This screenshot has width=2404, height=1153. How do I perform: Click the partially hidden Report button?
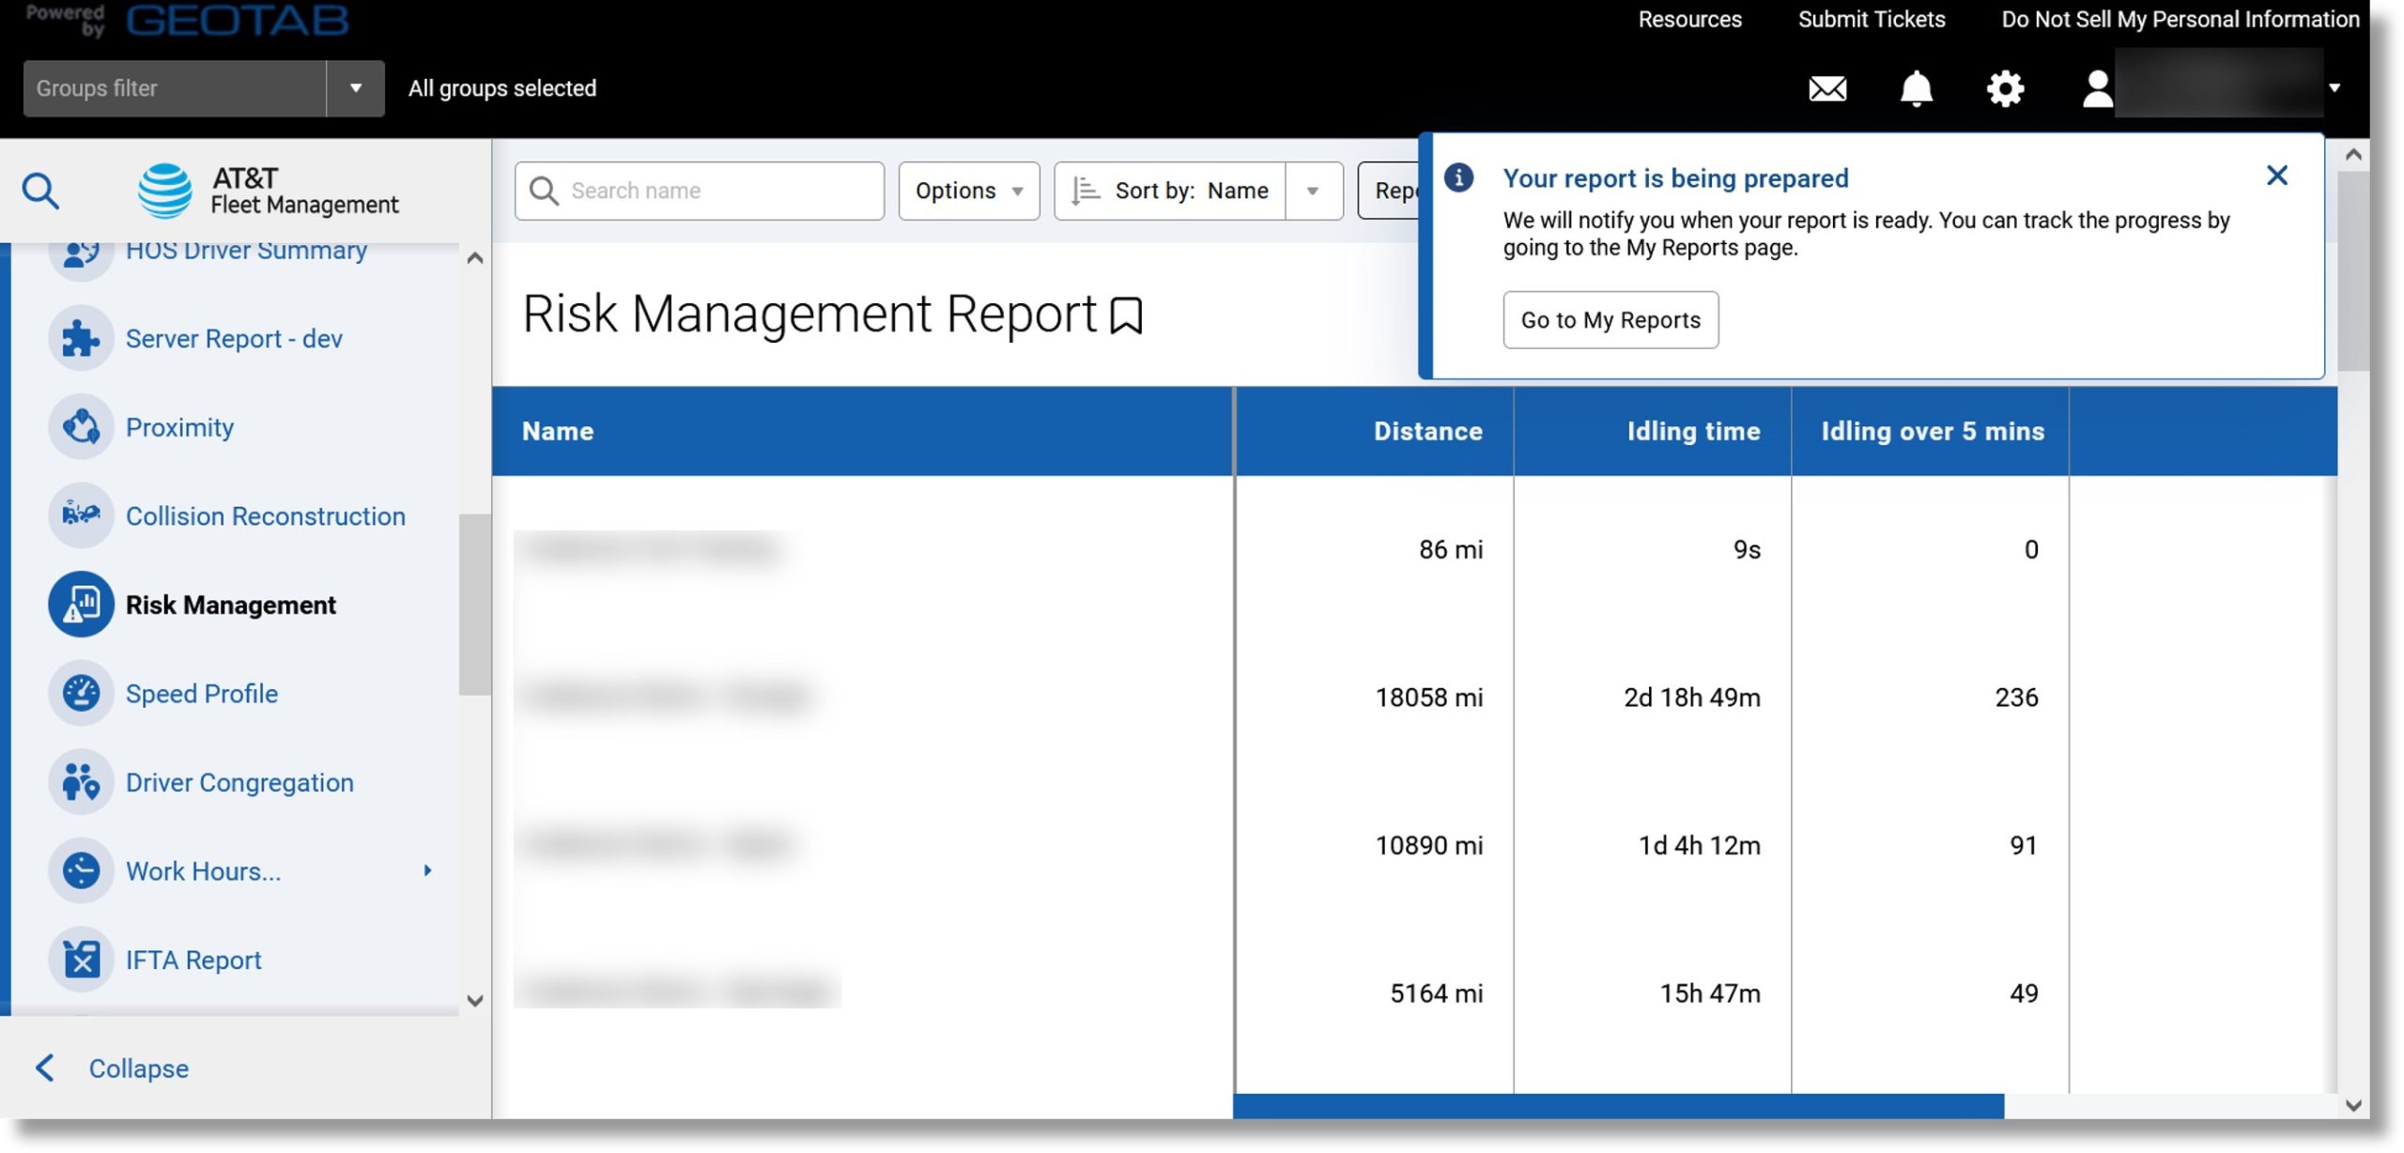pos(1389,191)
